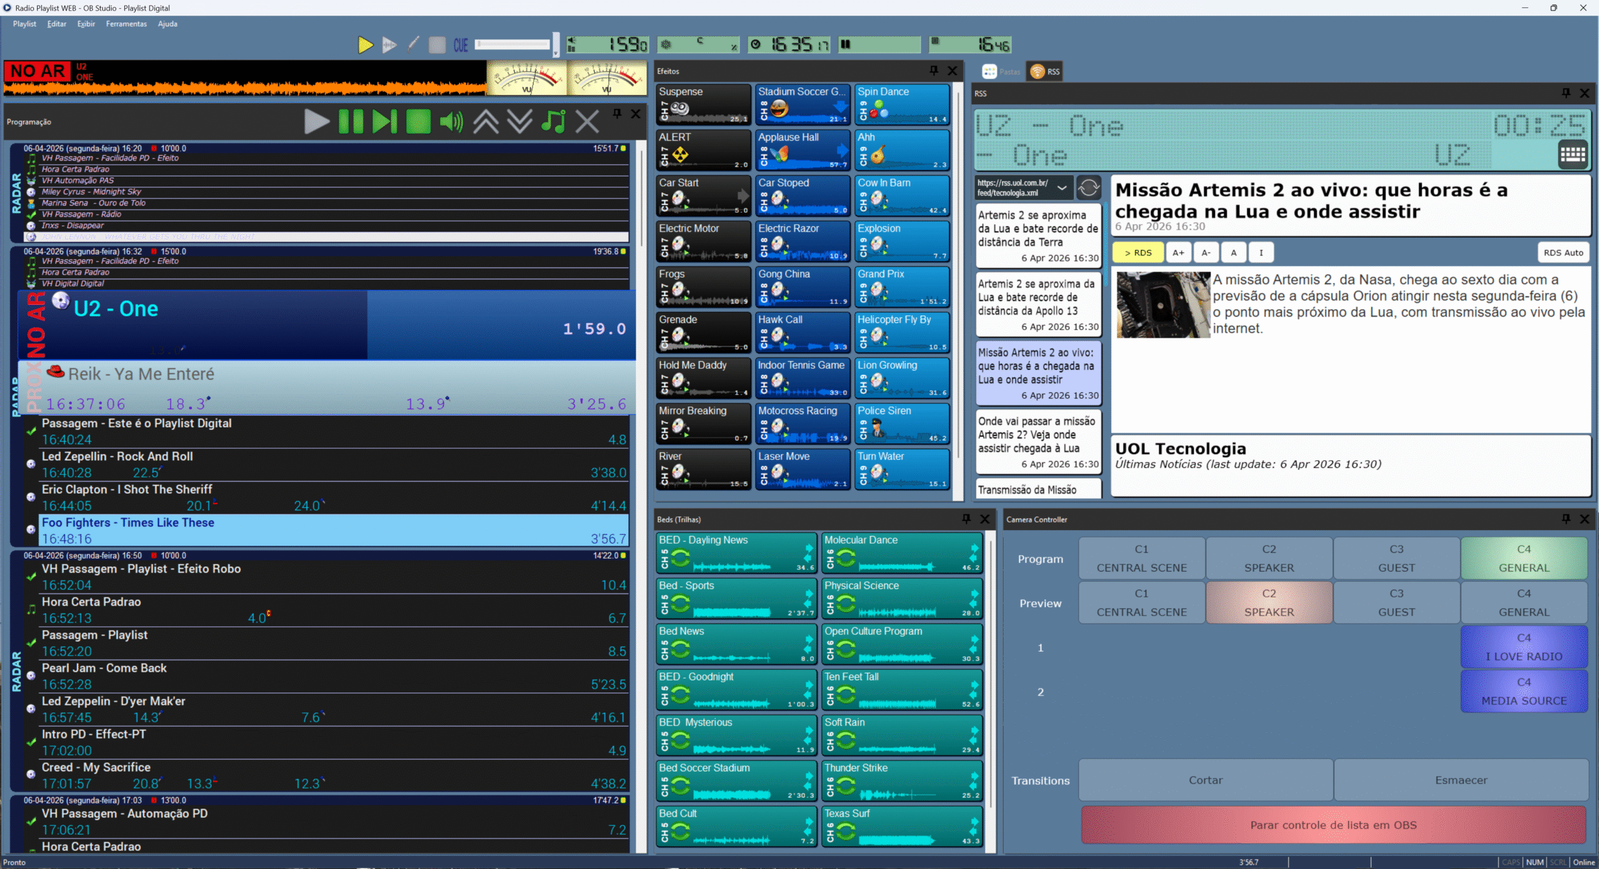The width and height of the screenshot is (1599, 869).
Task: Close the Efeitos panel
Action: click(x=953, y=71)
